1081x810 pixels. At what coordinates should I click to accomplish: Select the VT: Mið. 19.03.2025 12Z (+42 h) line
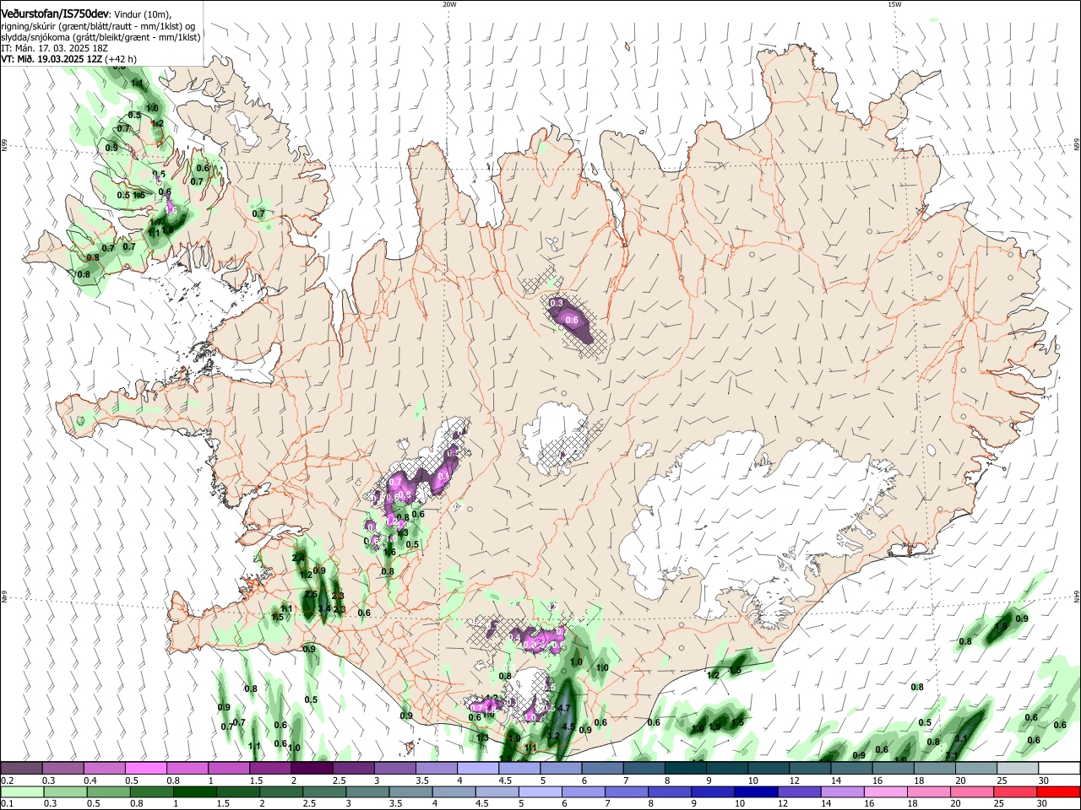click(x=68, y=59)
